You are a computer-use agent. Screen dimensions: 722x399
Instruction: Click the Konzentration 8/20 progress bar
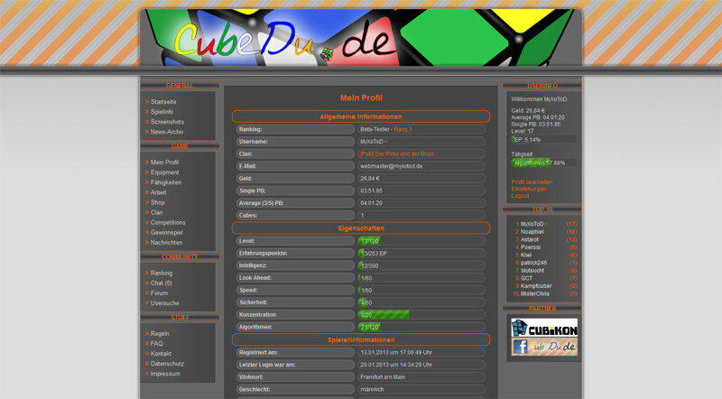pyautogui.click(x=421, y=315)
